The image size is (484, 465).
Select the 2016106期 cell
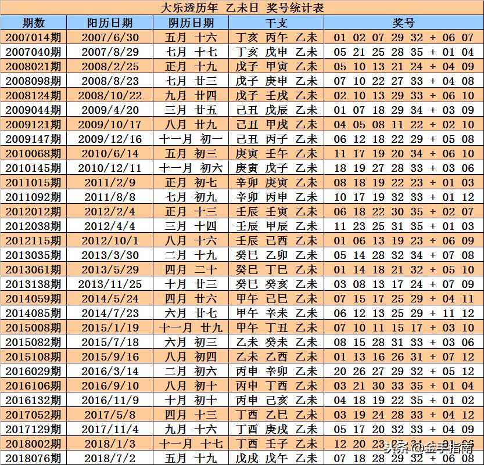33,385
